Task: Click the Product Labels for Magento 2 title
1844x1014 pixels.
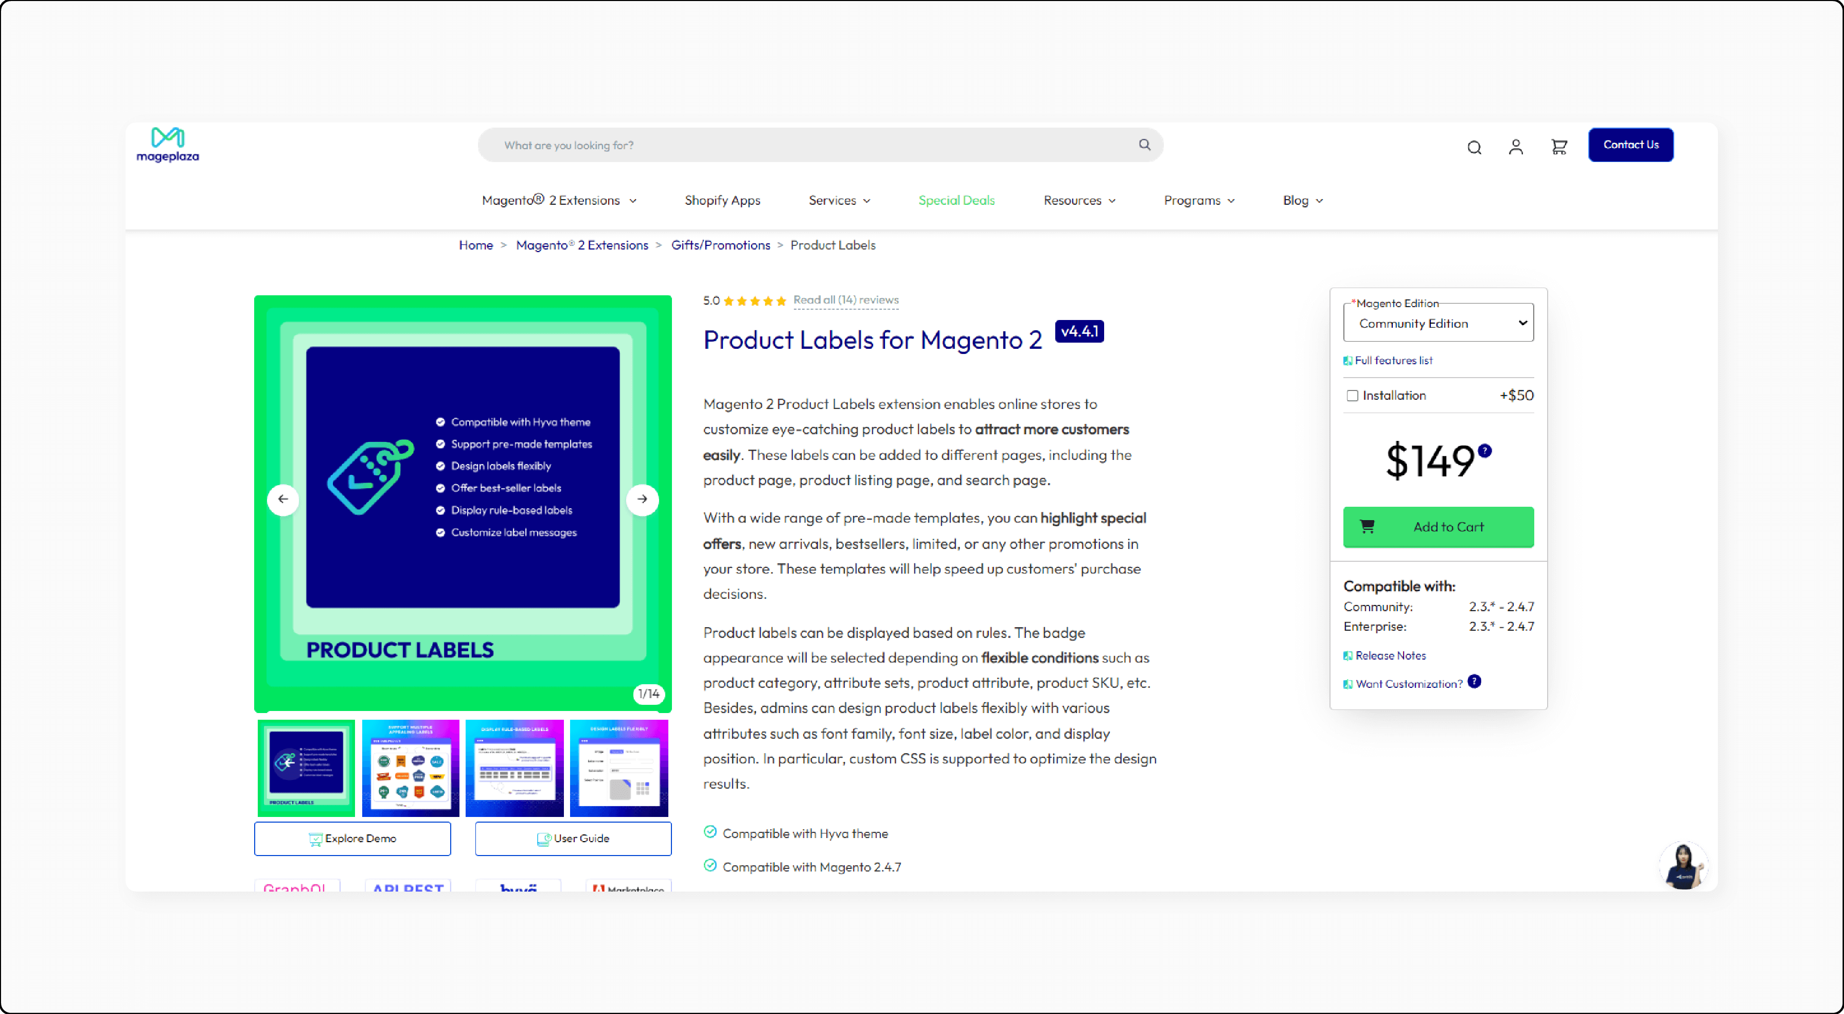Action: pyautogui.click(x=872, y=340)
